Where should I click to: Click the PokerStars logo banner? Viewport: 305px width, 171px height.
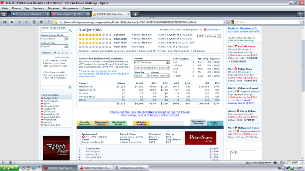[200, 138]
